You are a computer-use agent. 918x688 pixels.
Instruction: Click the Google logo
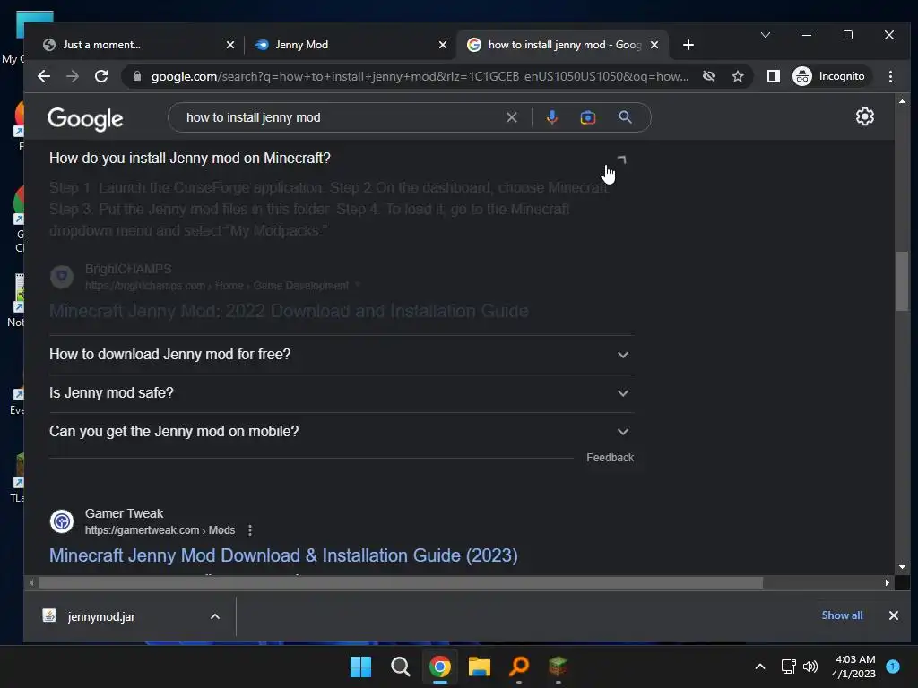point(85,119)
